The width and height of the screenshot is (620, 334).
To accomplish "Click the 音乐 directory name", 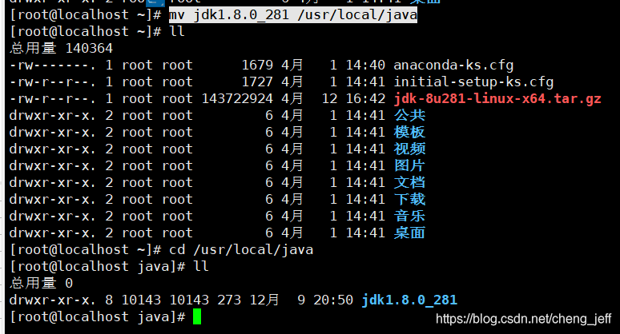I will 409,216.
